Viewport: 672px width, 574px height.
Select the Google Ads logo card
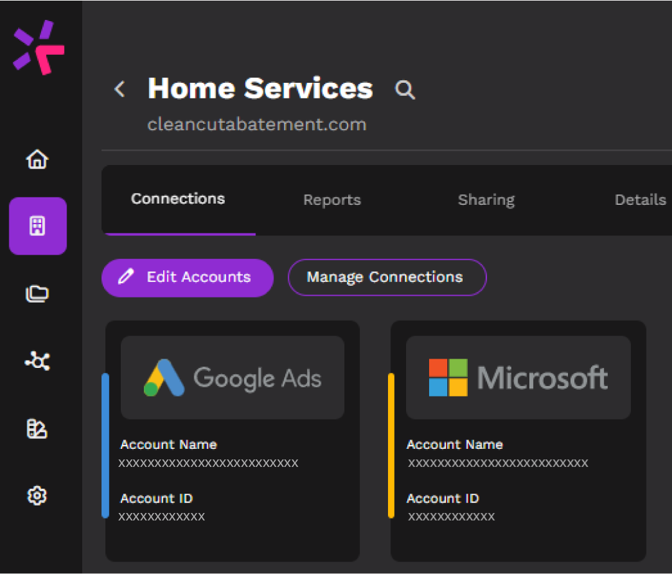232,377
